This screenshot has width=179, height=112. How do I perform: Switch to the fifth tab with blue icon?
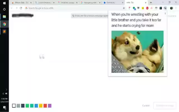pyautogui.click(x=113, y=3)
